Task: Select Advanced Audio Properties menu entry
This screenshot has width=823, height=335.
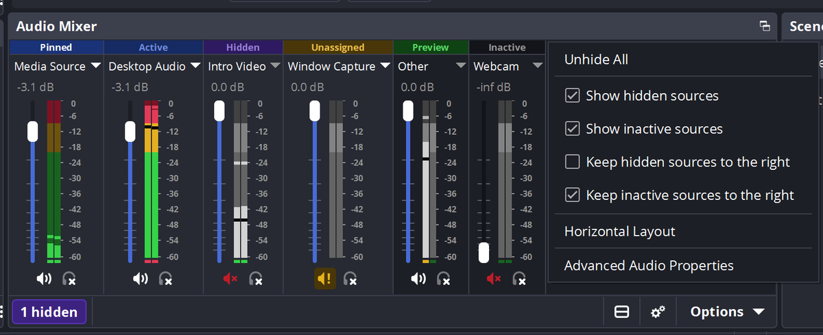Action: pyautogui.click(x=649, y=265)
